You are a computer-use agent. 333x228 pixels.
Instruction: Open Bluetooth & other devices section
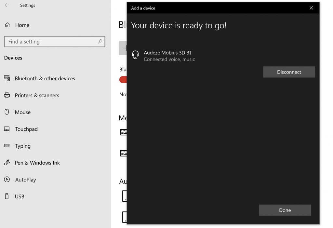[45, 78]
